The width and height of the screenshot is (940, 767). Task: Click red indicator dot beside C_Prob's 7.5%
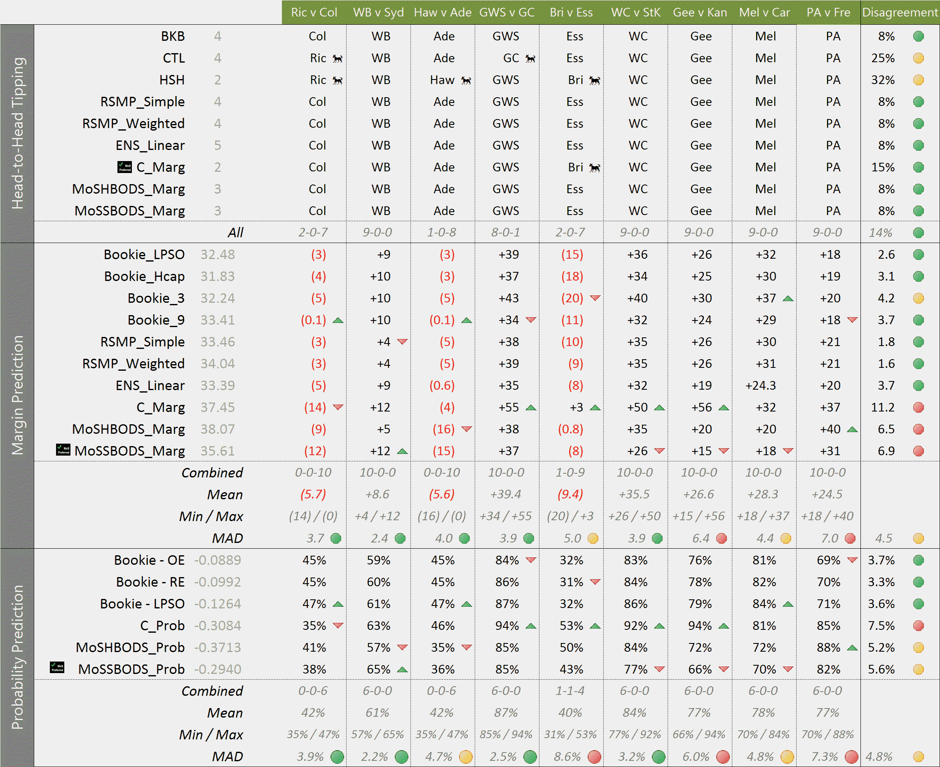pos(918,626)
